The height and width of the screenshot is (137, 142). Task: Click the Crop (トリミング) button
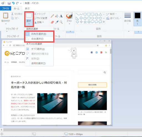40,14
